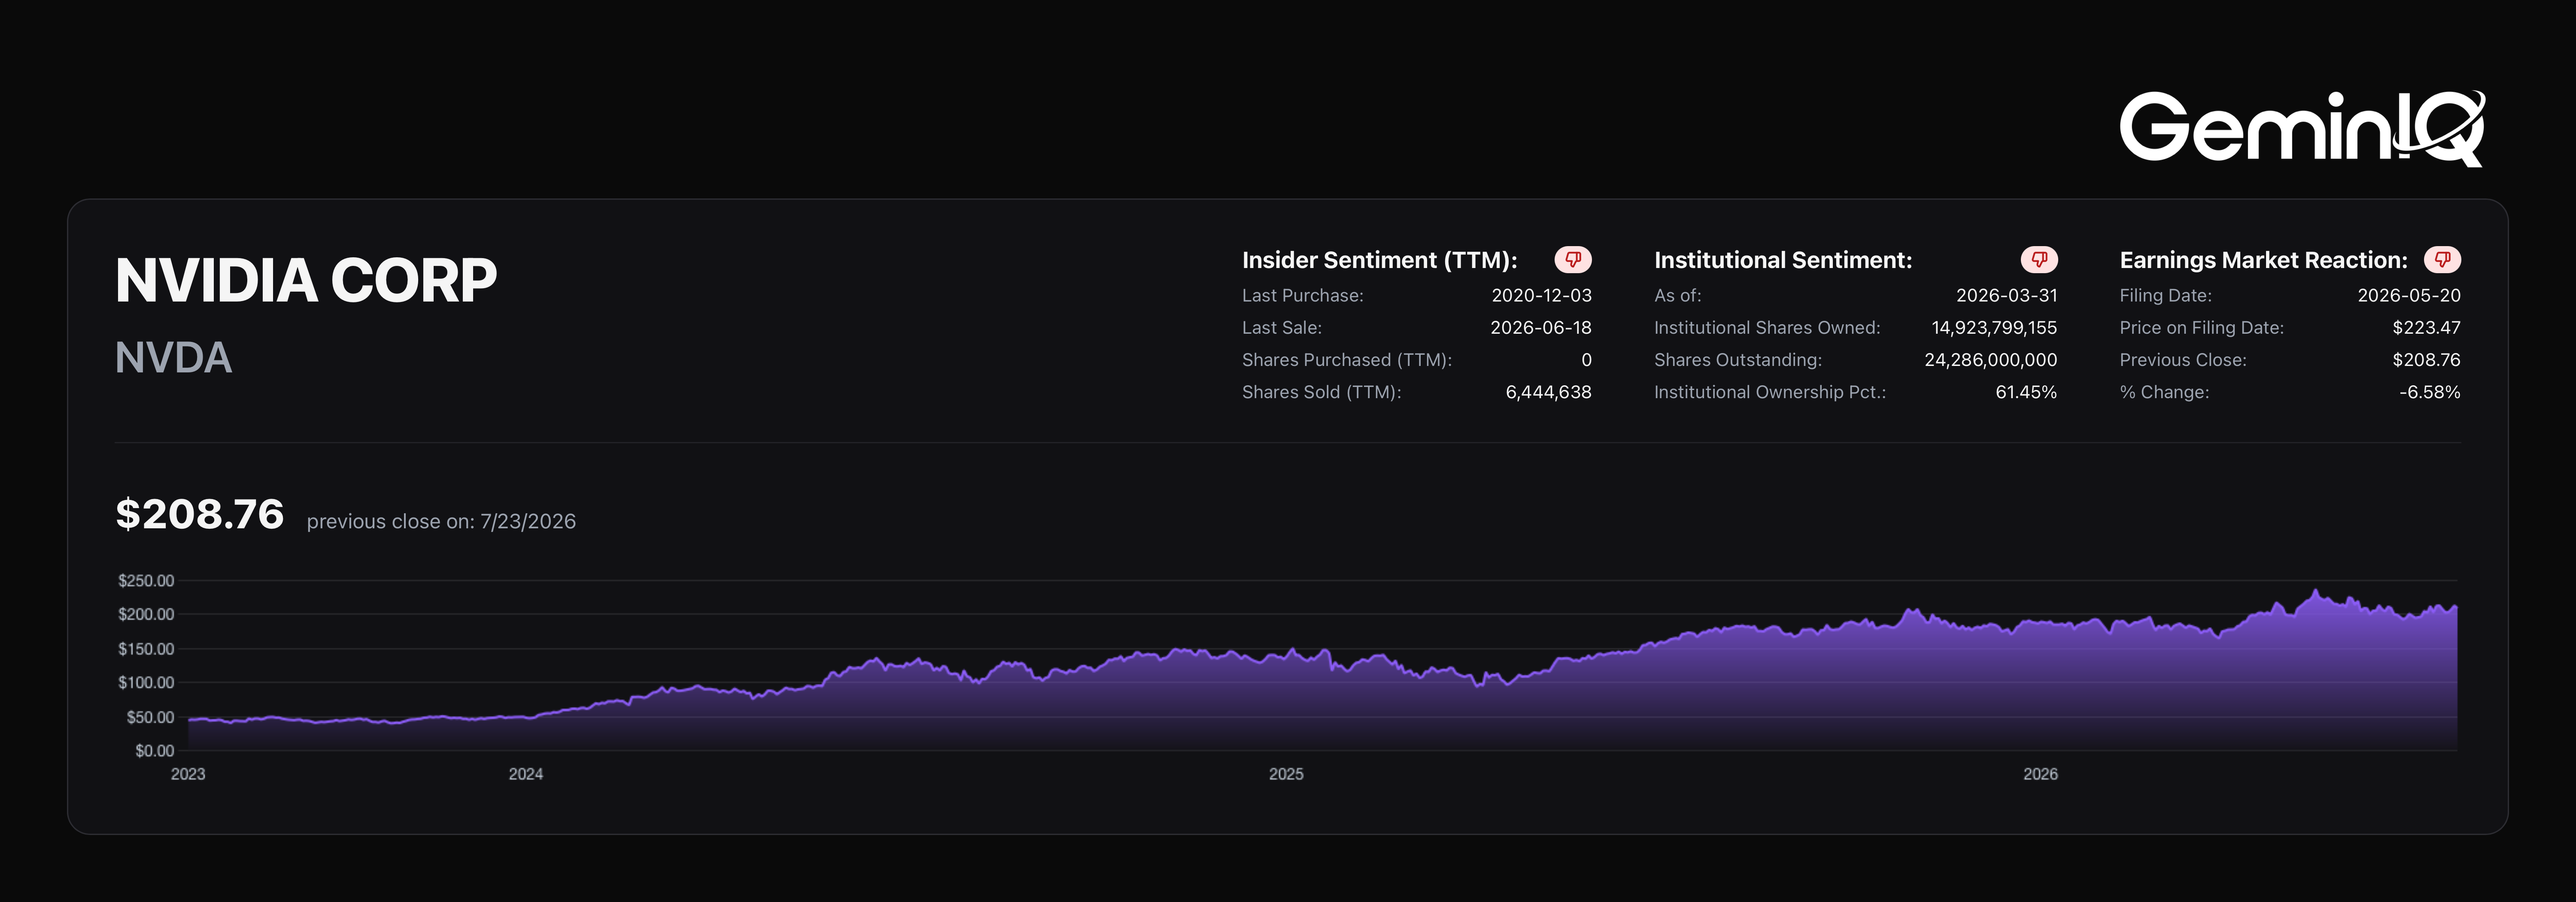Click the Filing Date label
The image size is (2576, 902).
pos(2166,295)
